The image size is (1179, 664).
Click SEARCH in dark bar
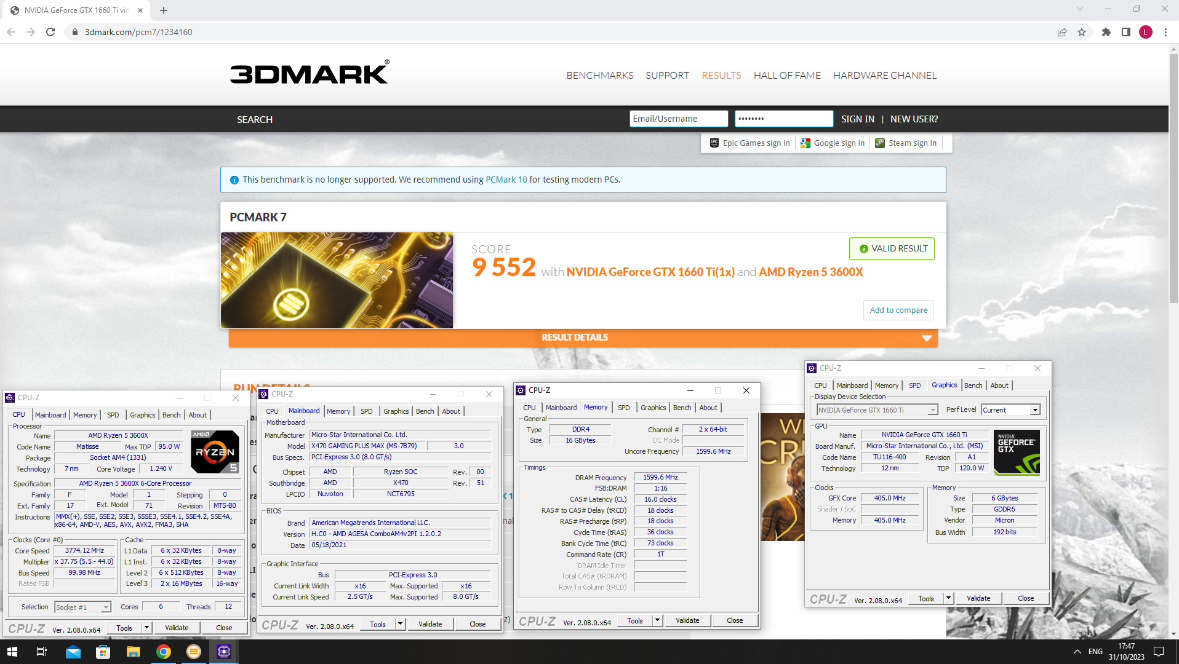coord(255,119)
